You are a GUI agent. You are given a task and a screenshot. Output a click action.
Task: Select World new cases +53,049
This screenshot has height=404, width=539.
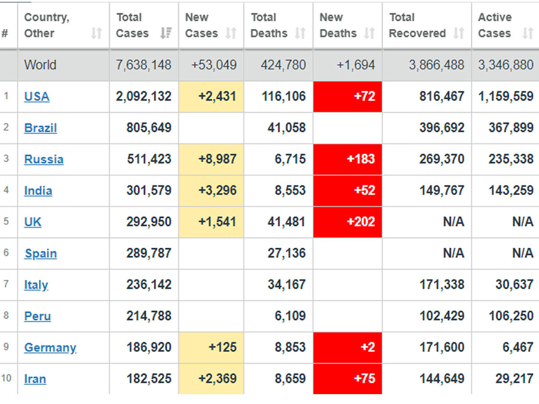tap(214, 65)
